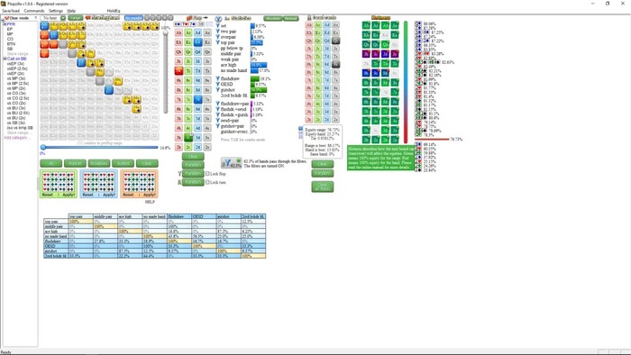Image resolution: width=631 pixels, height=355 pixels.
Task: Enable the Lock turn checkbox
Action: pyautogui.click(x=207, y=182)
